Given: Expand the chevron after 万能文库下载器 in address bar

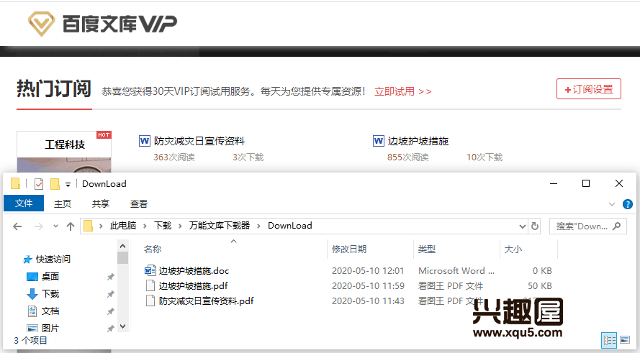Looking at the screenshot, I should coord(258,226).
